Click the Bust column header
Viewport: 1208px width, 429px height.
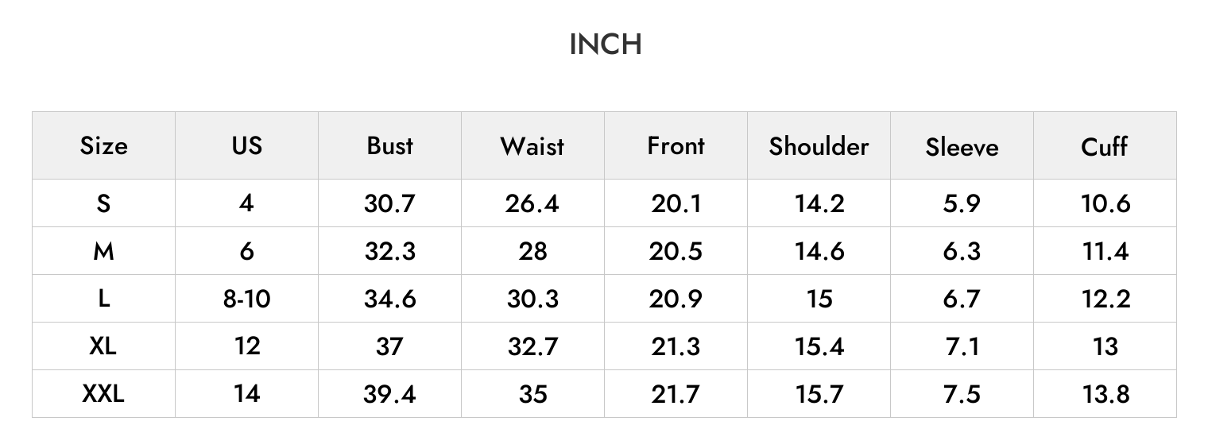[x=389, y=146]
